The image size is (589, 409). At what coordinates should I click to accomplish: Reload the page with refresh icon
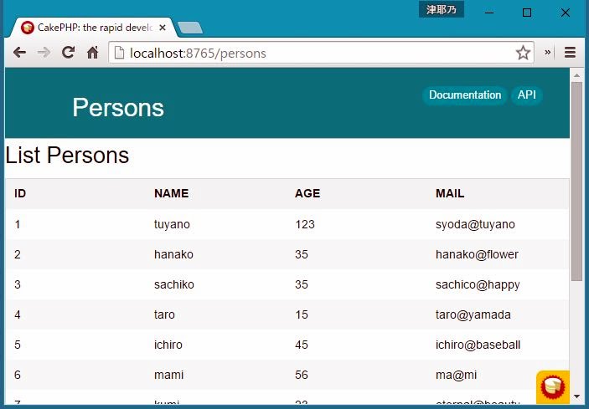pyautogui.click(x=69, y=53)
